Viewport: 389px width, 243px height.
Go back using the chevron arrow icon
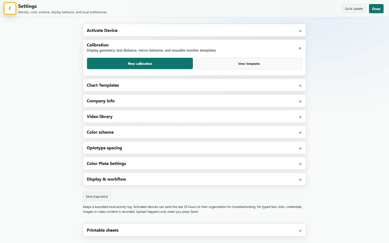coord(10,8)
